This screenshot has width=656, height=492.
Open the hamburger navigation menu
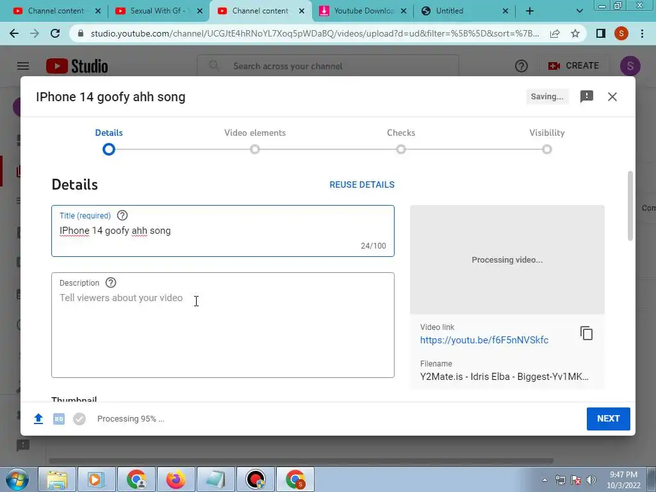click(x=23, y=66)
